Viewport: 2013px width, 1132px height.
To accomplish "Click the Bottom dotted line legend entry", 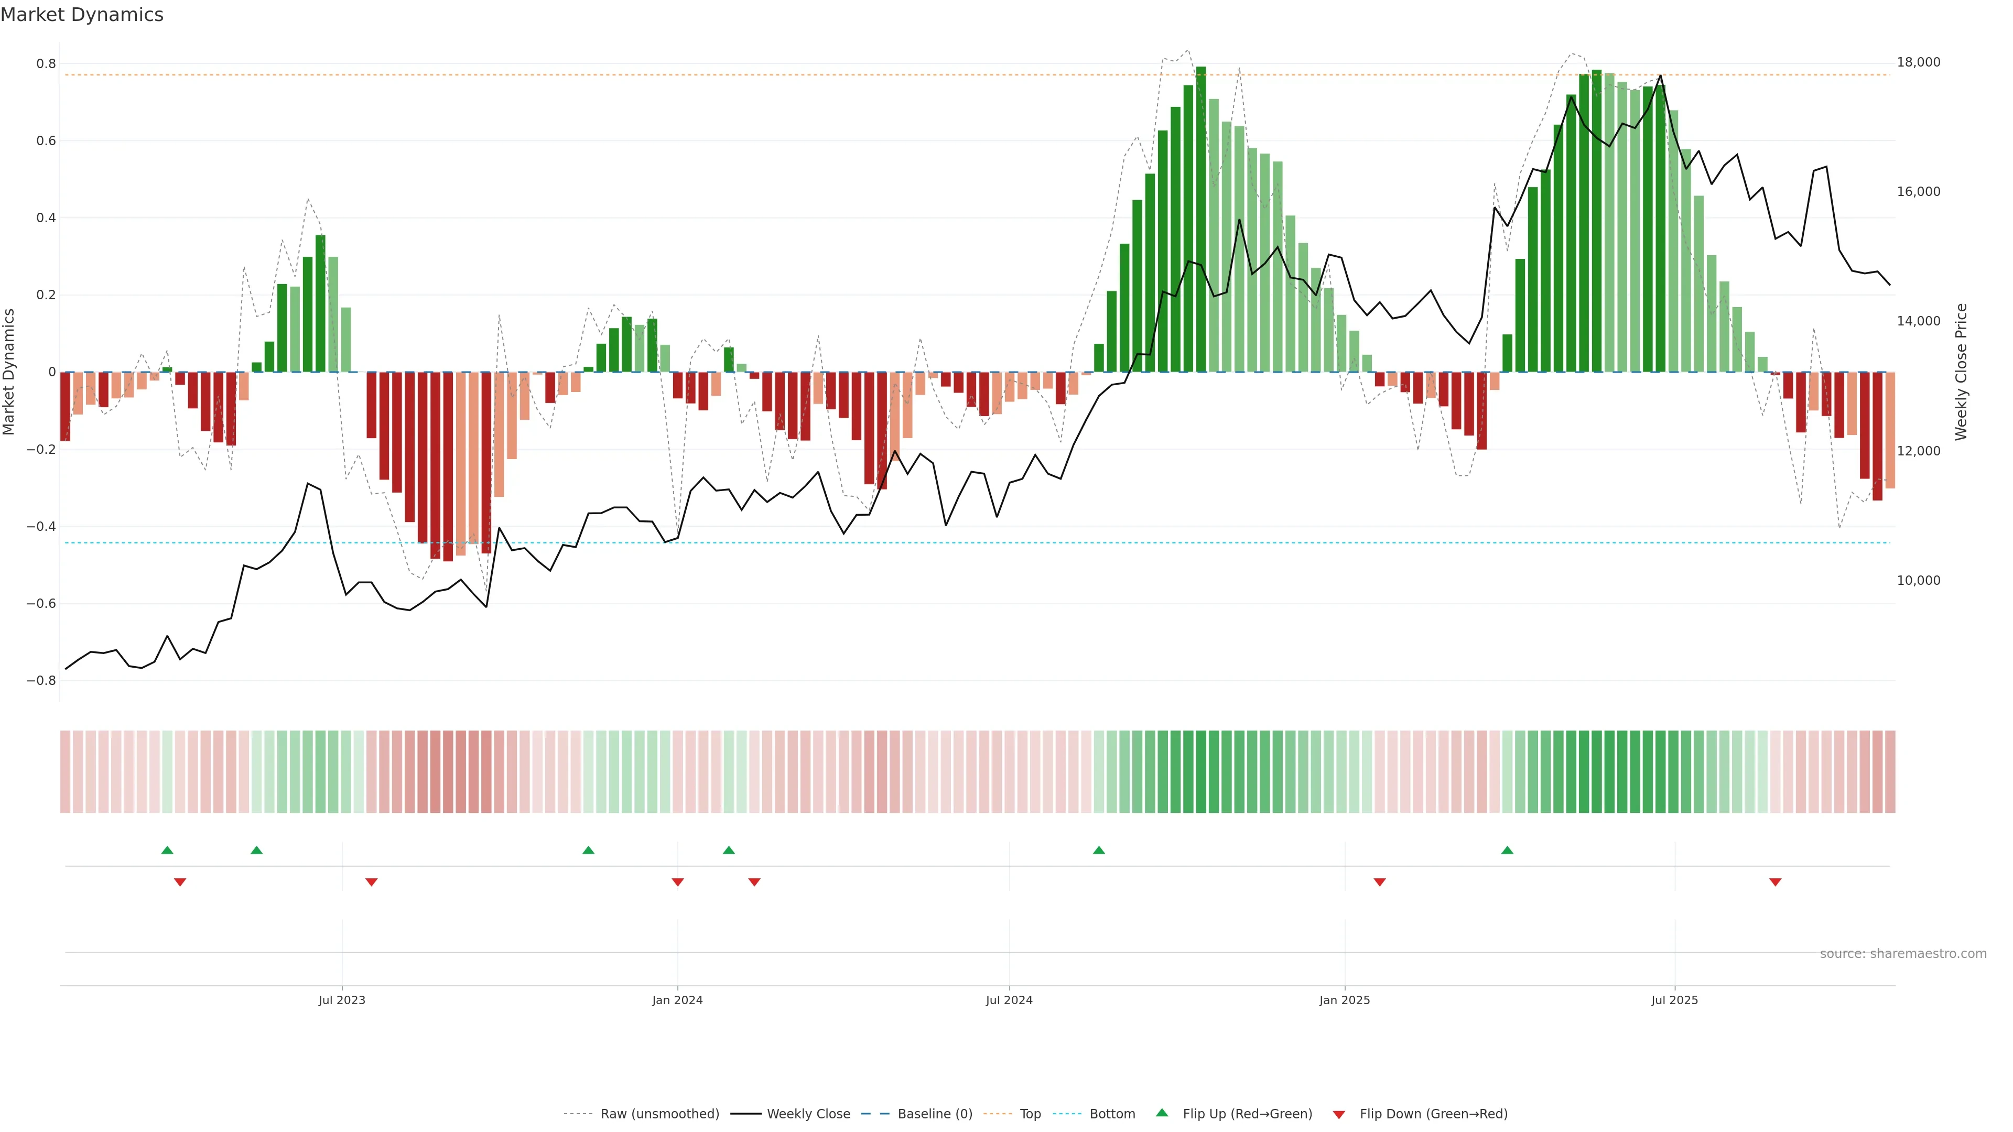I will tap(1112, 1113).
